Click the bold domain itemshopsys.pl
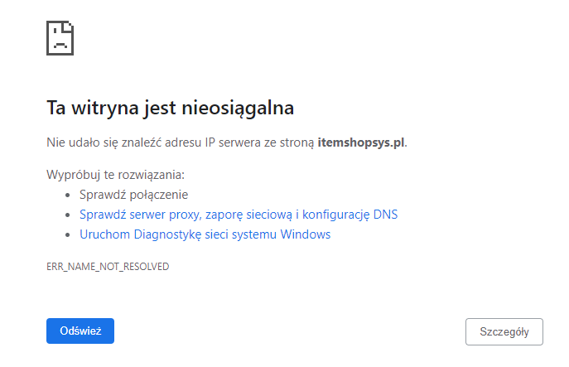 click(360, 142)
